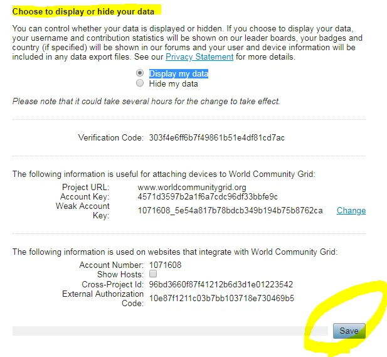The height and width of the screenshot is (357, 387).
Task: Click the Show Hosts label
Action: [120, 274]
